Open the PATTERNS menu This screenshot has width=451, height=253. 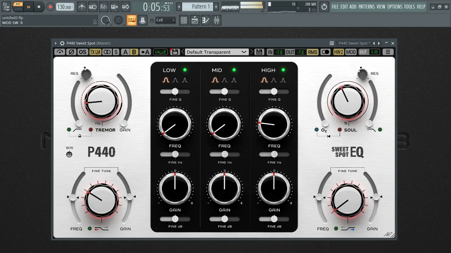pos(367,7)
